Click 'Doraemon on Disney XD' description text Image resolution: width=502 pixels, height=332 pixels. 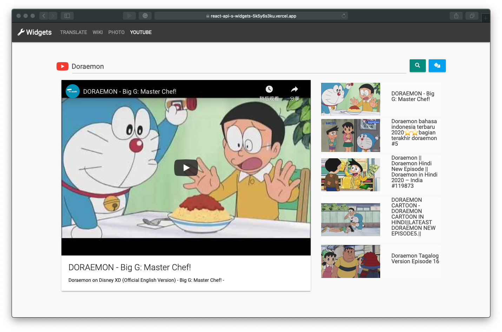point(146,280)
